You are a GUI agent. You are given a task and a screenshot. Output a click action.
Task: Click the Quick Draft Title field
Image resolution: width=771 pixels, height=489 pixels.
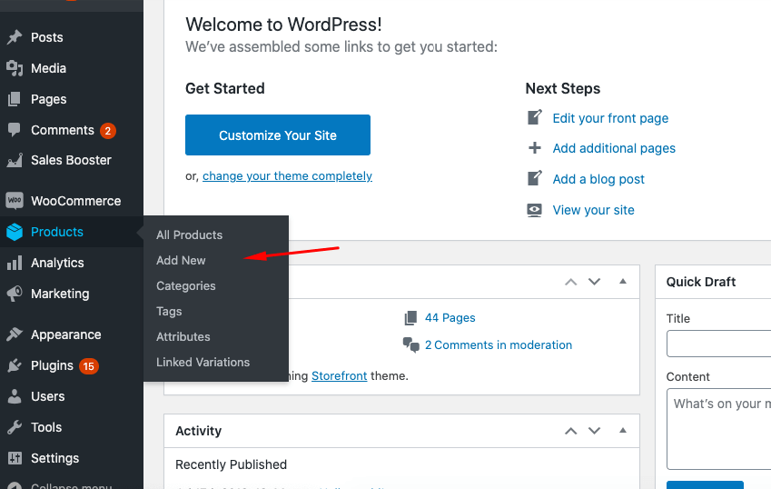(718, 344)
